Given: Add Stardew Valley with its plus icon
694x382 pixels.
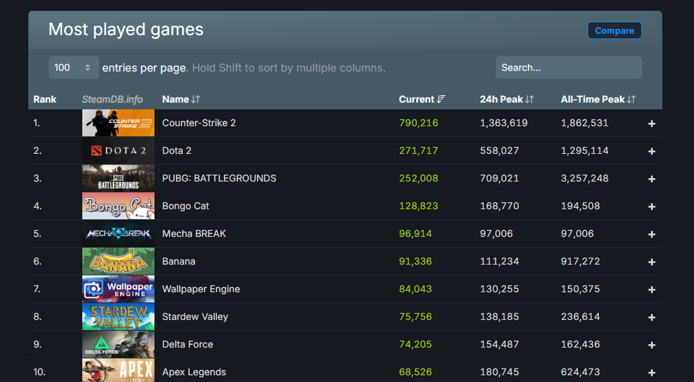Looking at the screenshot, I should pos(652,317).
